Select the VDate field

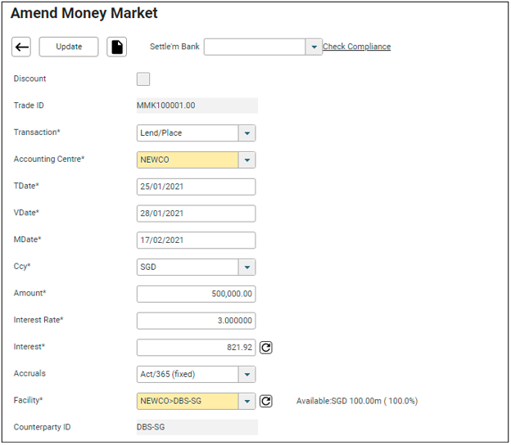[x=196, y=214]
